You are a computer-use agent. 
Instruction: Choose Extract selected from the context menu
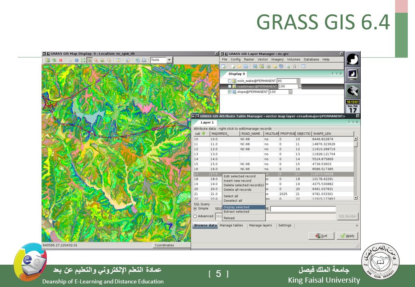point(243,212)
